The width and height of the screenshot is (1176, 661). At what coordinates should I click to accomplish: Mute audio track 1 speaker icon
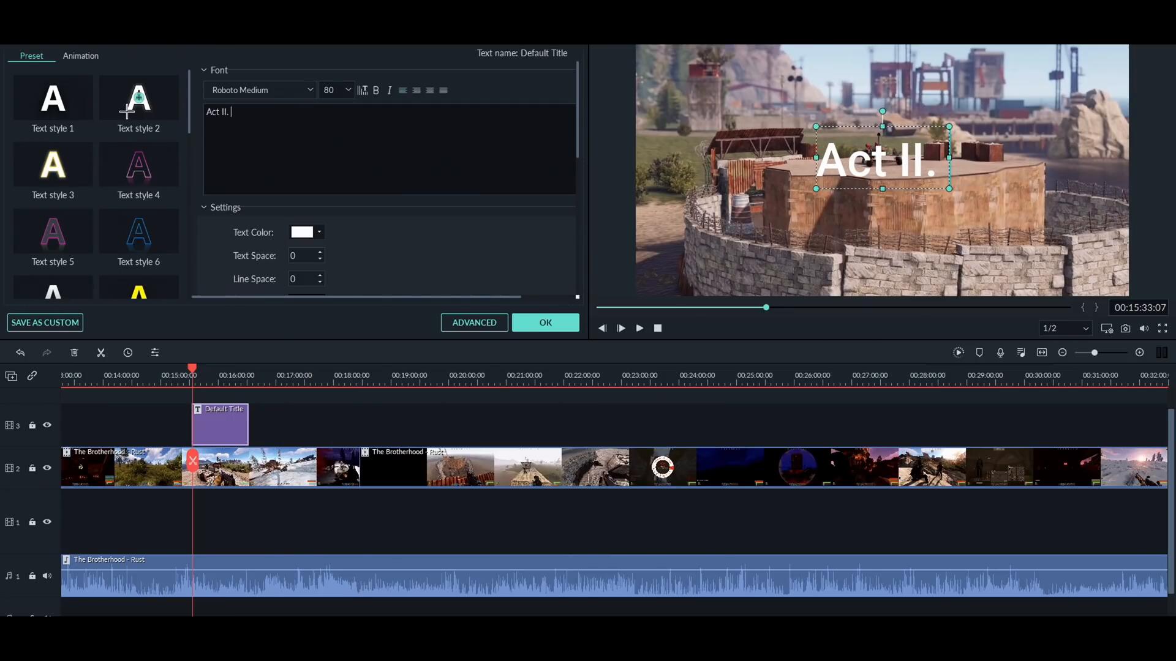click(47, 576)
